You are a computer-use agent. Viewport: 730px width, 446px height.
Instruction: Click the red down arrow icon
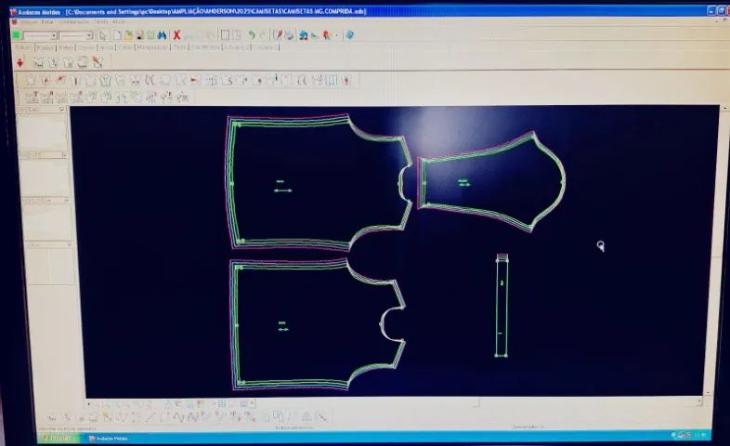[x=20, y=62]
